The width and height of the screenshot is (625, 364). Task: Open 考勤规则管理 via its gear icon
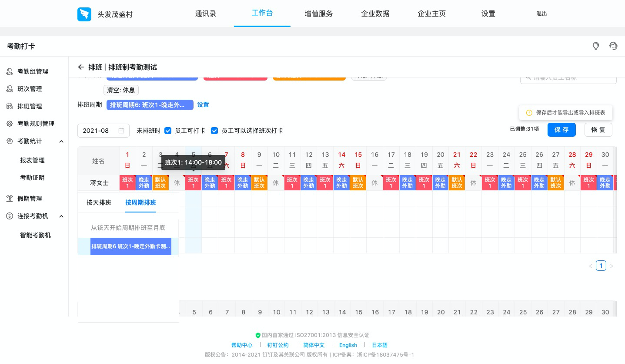pos(10,124)
